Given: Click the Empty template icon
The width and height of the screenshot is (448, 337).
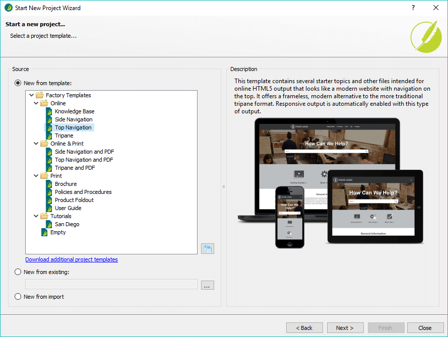Looking at the screenshot, I should point(44,232).
